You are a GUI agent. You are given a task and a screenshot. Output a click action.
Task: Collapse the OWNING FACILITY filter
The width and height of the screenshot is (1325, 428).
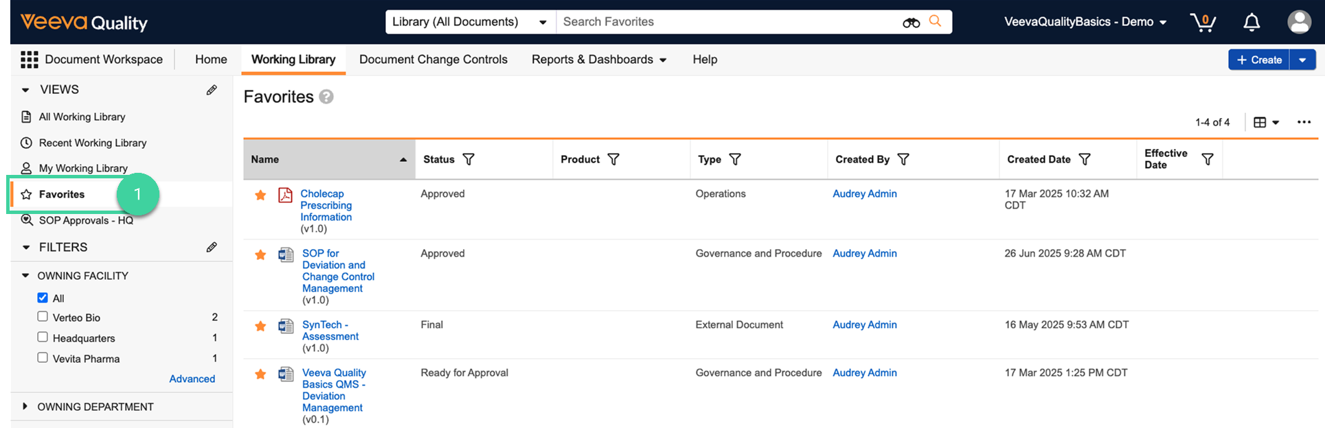(x=25, y=276)
